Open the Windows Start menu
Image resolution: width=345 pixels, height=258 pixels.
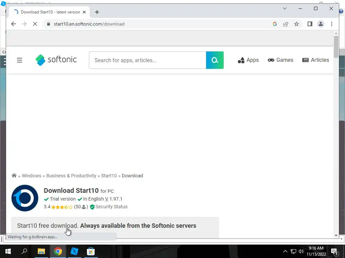[8, 251]
